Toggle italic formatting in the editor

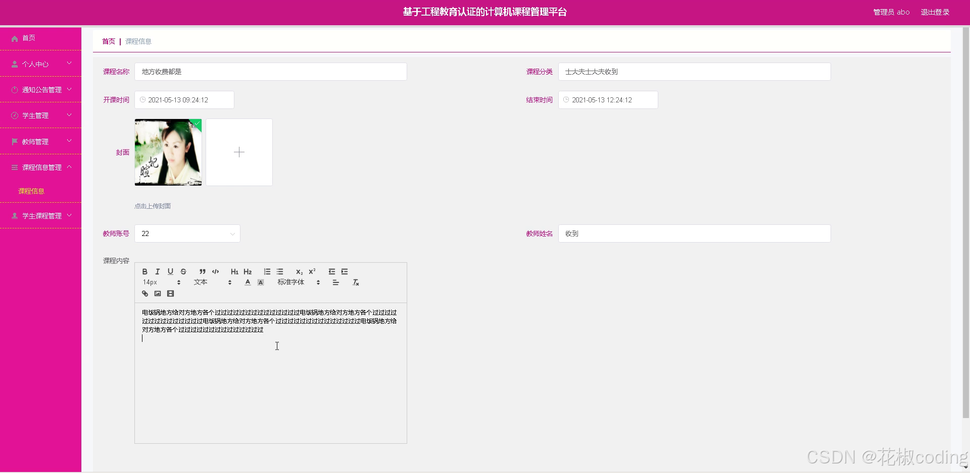(157, 271)
